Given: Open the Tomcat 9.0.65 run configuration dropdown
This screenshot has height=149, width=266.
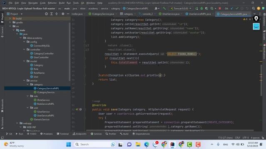Looking at the screenshot, I should tap(181, 8).
